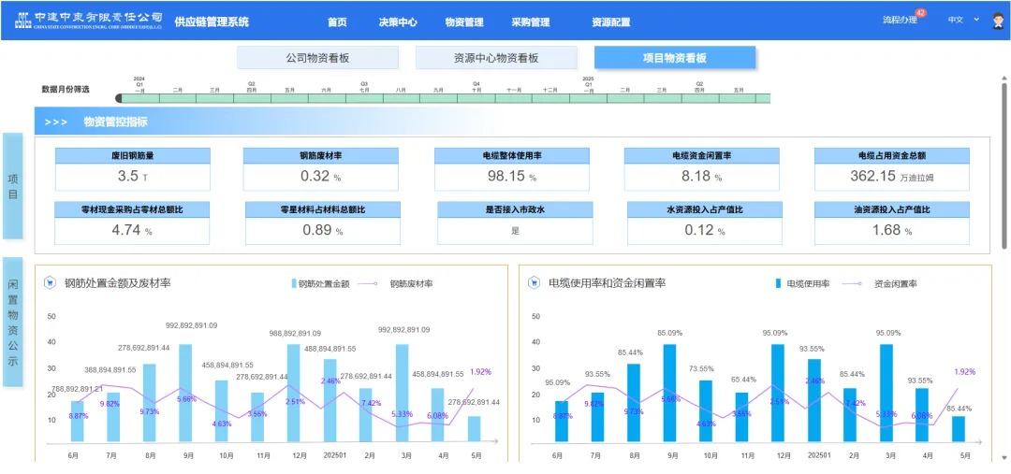The height and width of the screenshot is (474, 1011).
Task: Click the 废旧钢筋量 card value 3.5 T
Action: click(133, 177)
